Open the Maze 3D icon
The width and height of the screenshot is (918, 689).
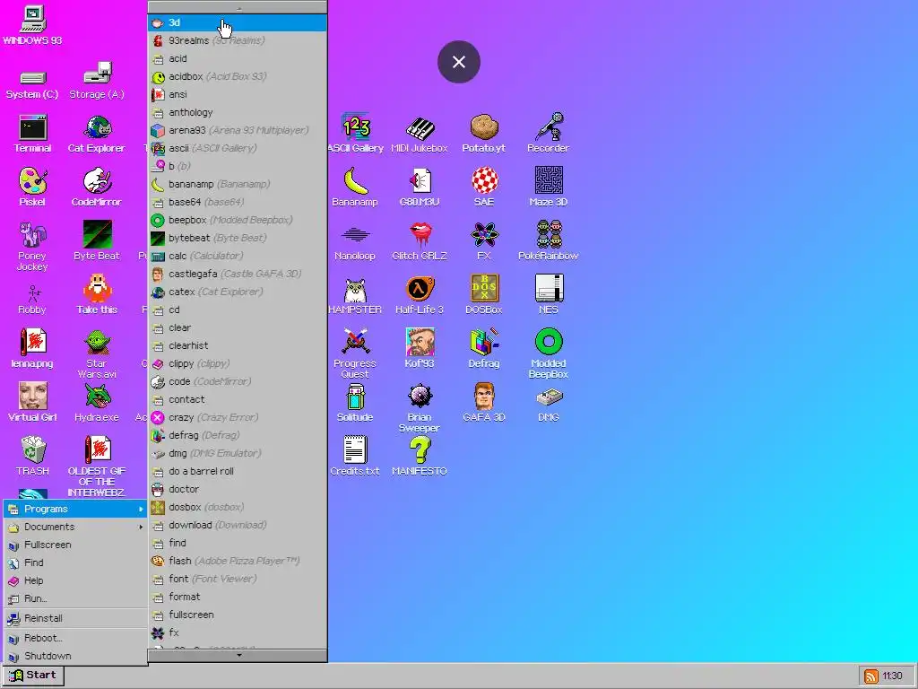(548, 188)
